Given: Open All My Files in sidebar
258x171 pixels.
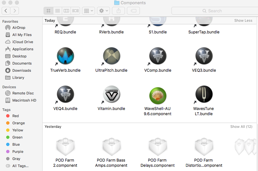Looking at the screenshot, I should click(19, 35).
